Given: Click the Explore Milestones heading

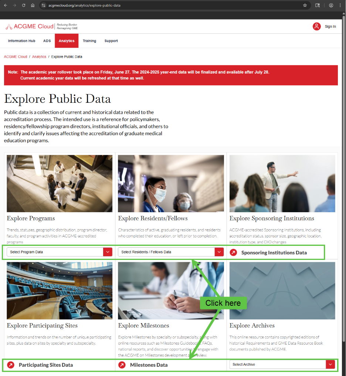Looking at the screenshot, I should pos(143,326).
